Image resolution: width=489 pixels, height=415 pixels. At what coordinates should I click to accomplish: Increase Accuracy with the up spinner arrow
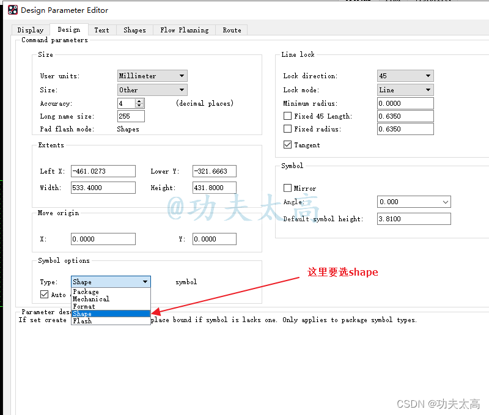[139, 101]
